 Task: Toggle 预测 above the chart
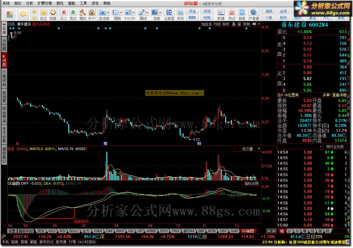(x=247, y=24)
